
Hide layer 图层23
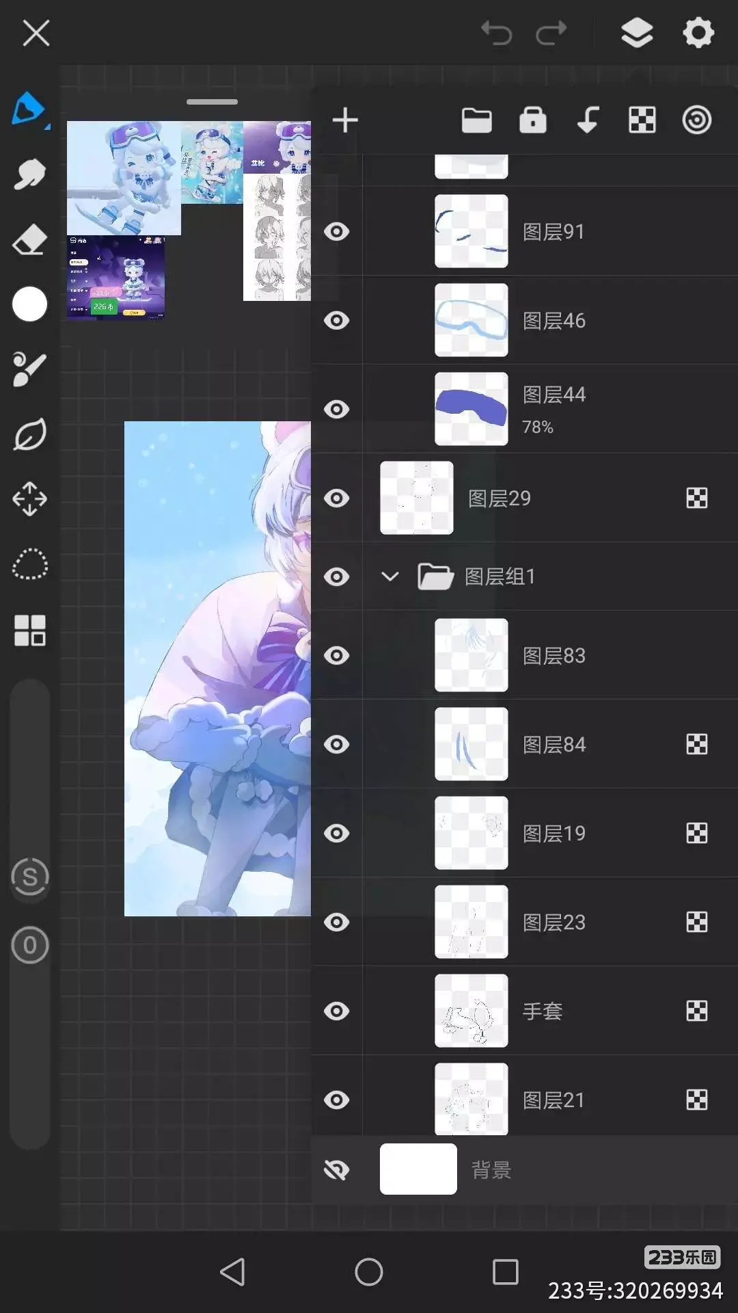point(336,922)
